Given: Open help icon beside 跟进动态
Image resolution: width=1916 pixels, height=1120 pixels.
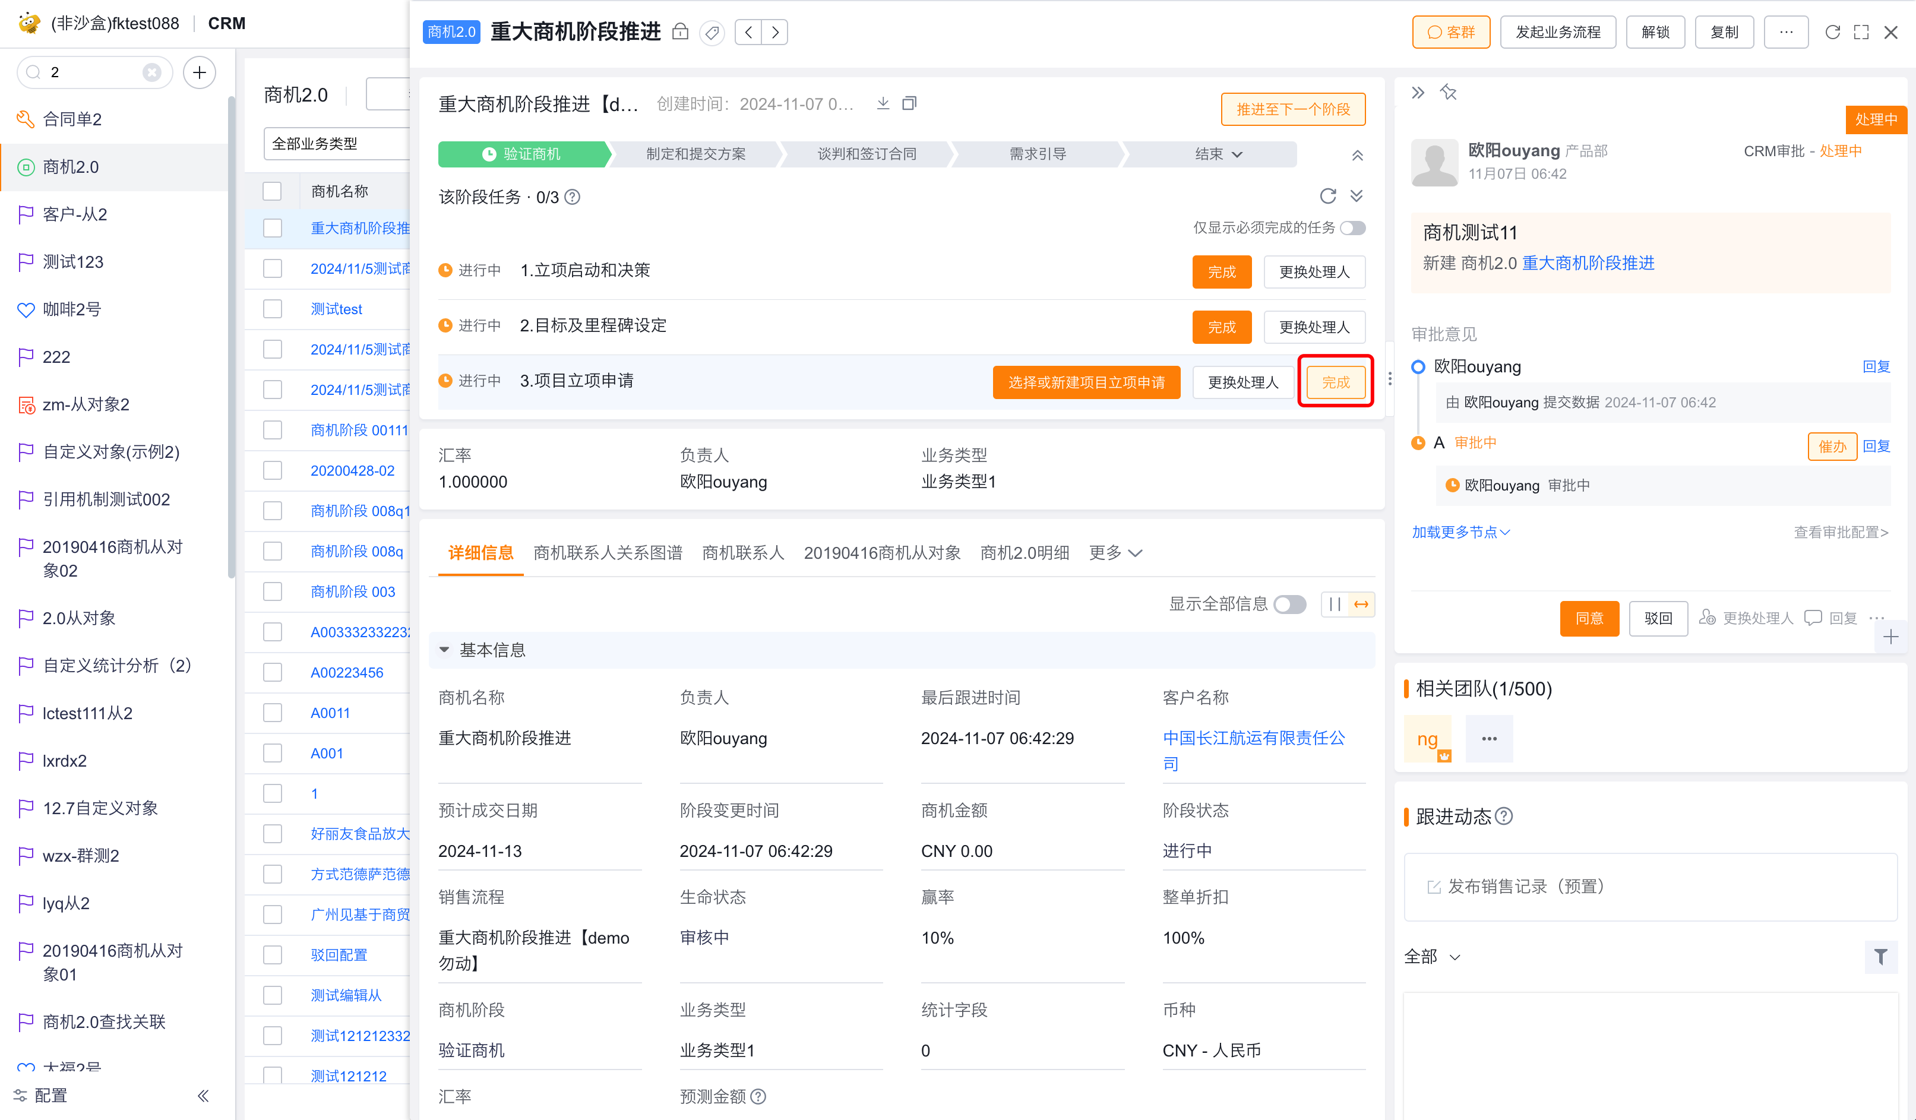Looking at the screenshot, I should click(1504, 816).
